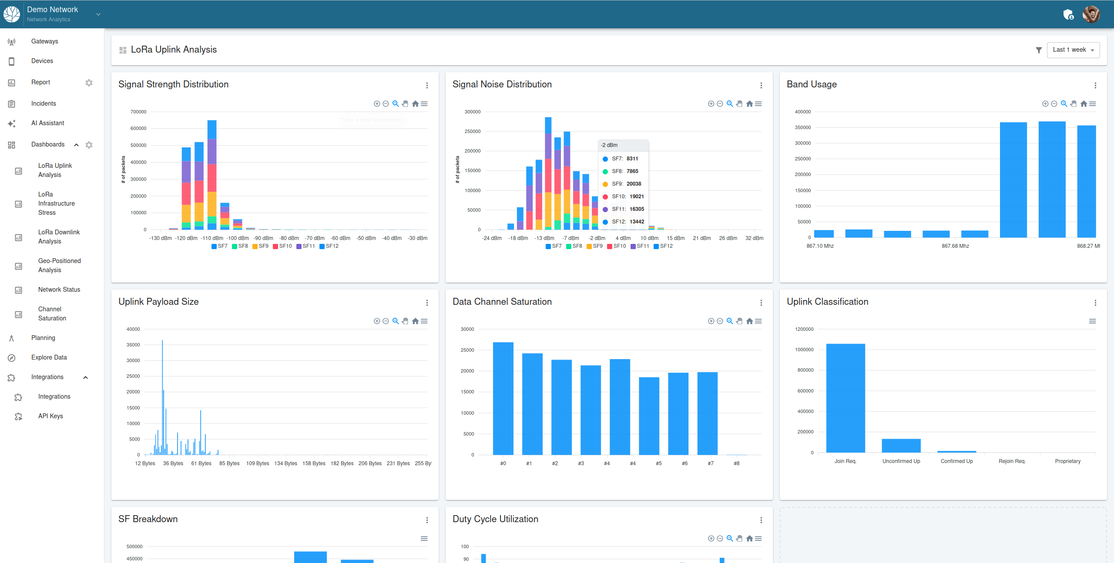Open user avatar in top bar
This screenshot has height=563, width=1114.
coord(1091,14)
